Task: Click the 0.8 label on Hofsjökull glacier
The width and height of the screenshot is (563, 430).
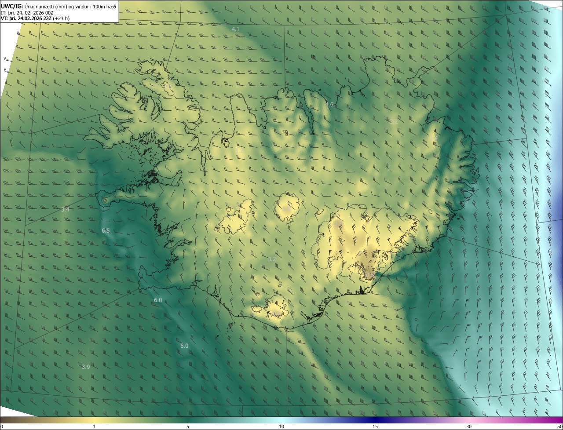Action: click(286, 209)
